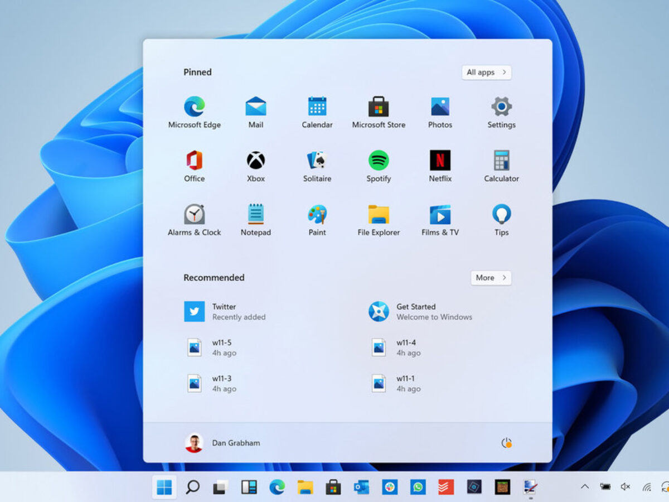669x502 pixels.
Task: Open the Calendar app
Action: click(x=317, y=113)
